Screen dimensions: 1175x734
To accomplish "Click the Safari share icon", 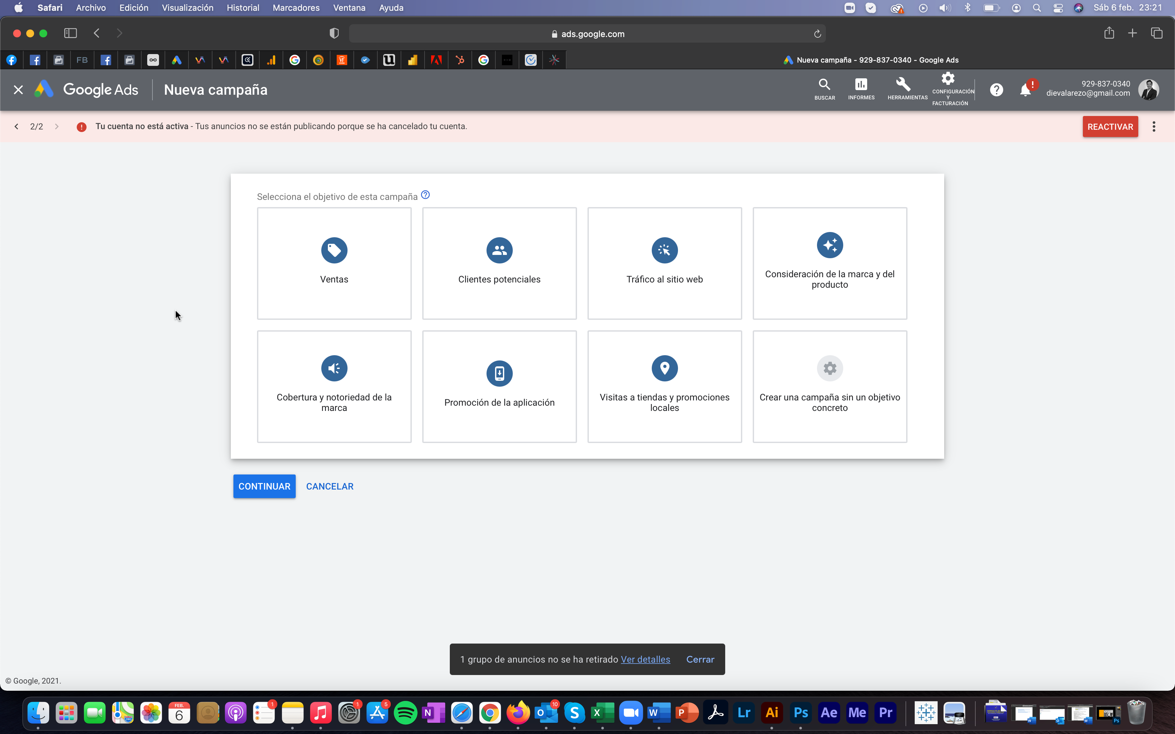I will pyautogui.click(x=1109, y=33).
